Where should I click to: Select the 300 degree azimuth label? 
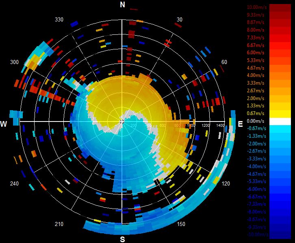tap(14, 62)
